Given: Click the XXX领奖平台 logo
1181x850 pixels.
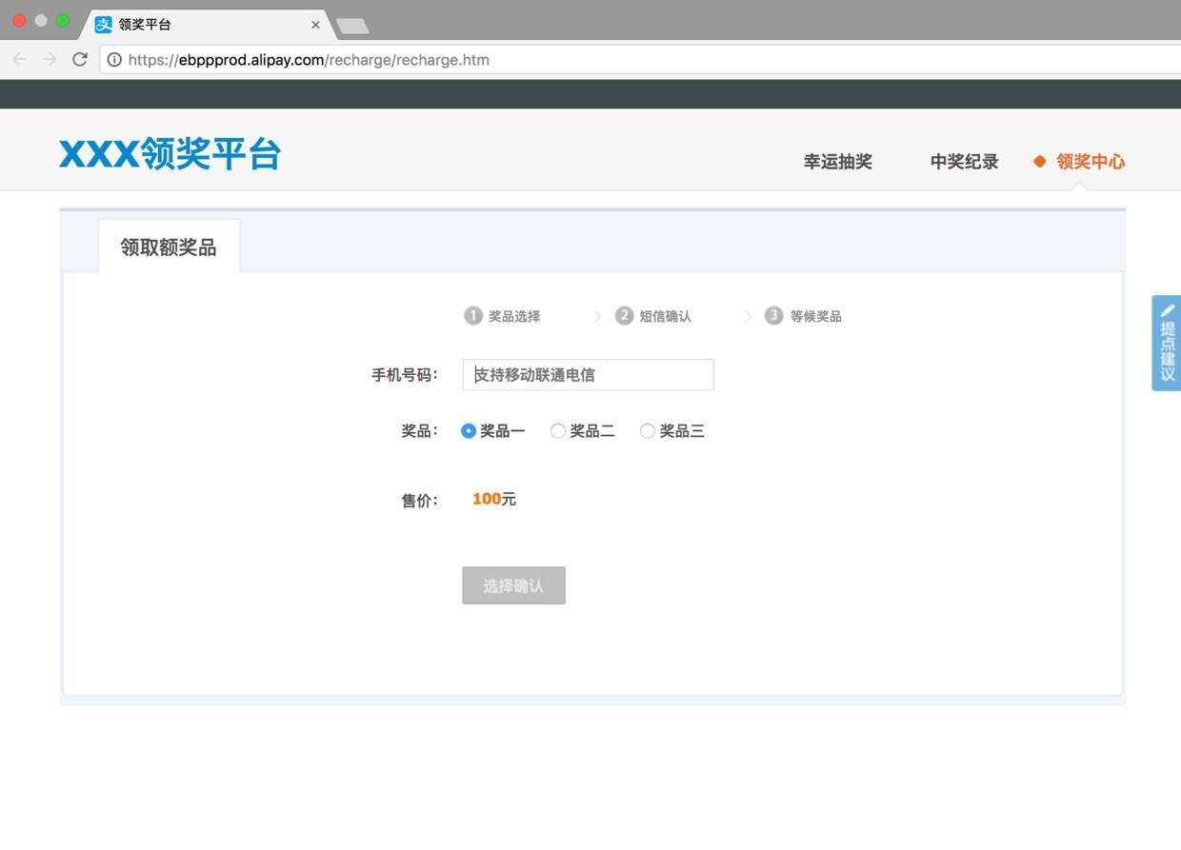Looking at the screenshot, I should point(170,154).
